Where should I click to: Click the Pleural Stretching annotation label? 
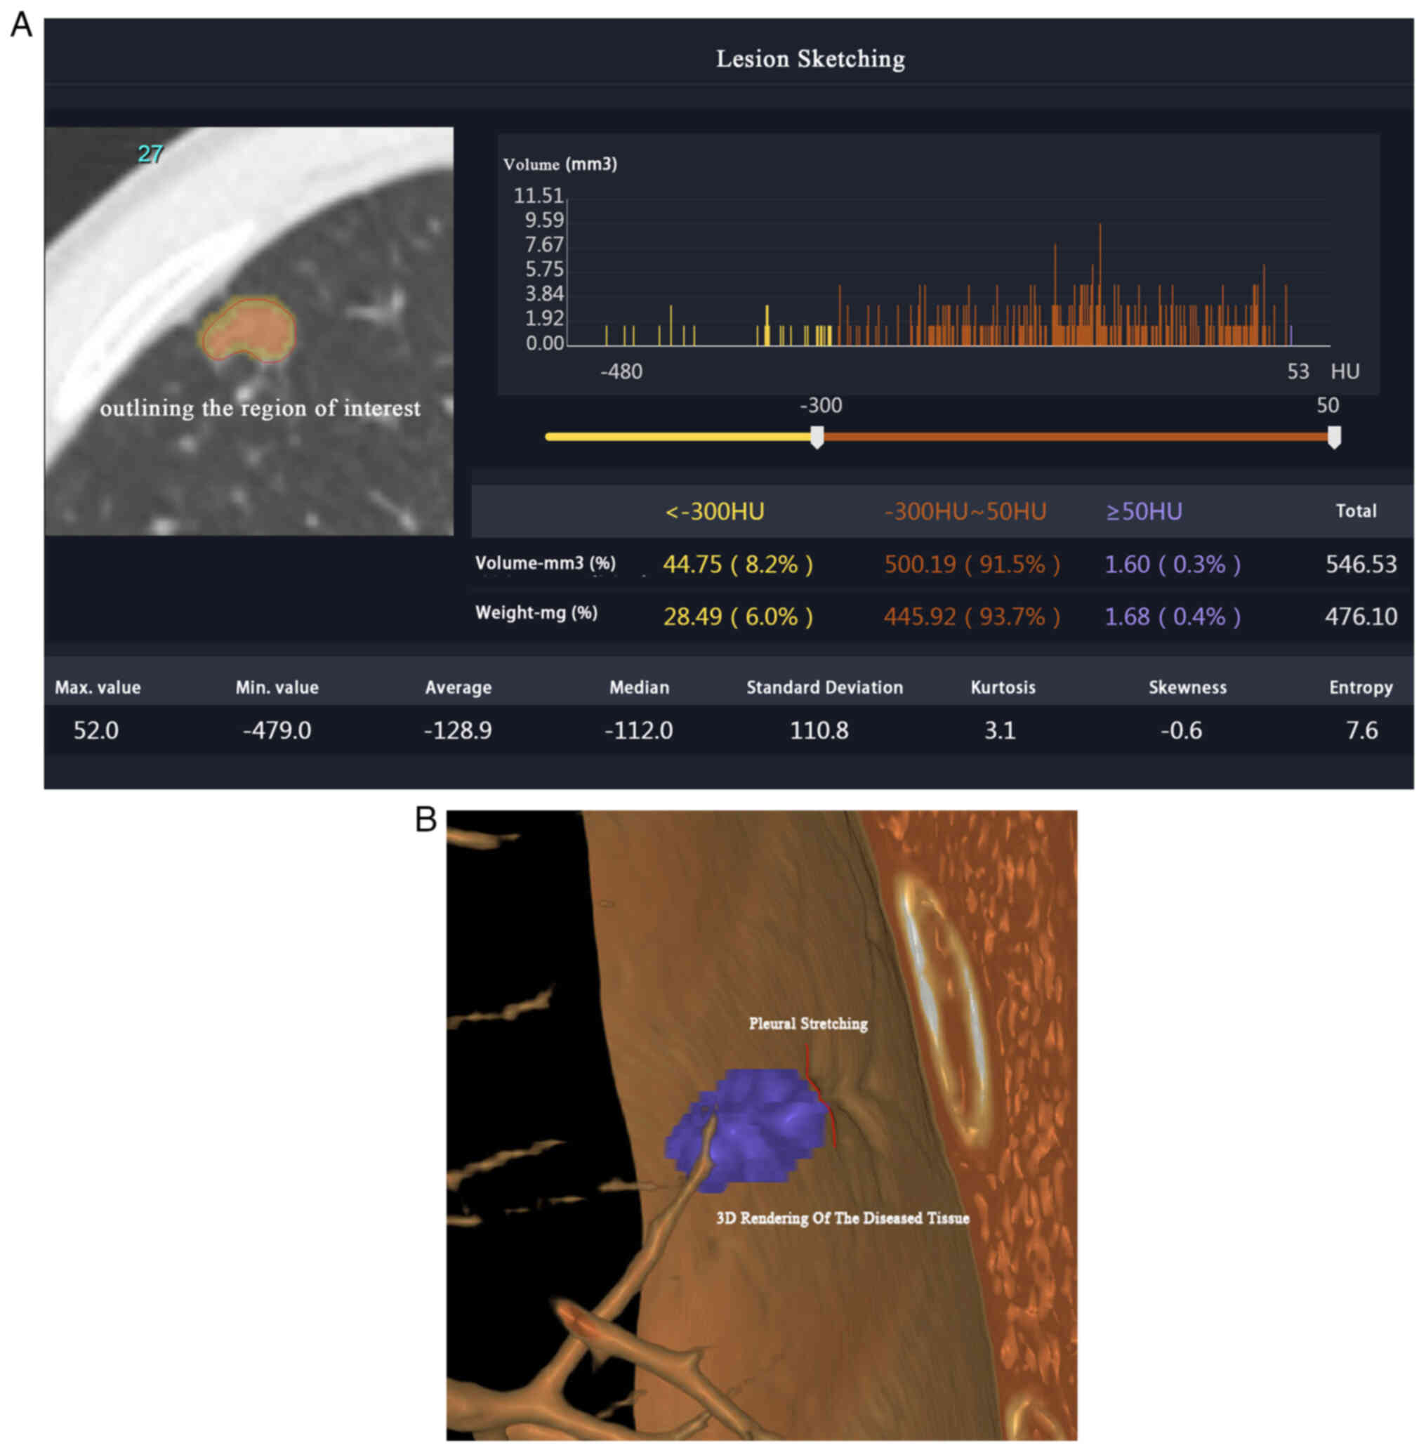pos(808,1024)
